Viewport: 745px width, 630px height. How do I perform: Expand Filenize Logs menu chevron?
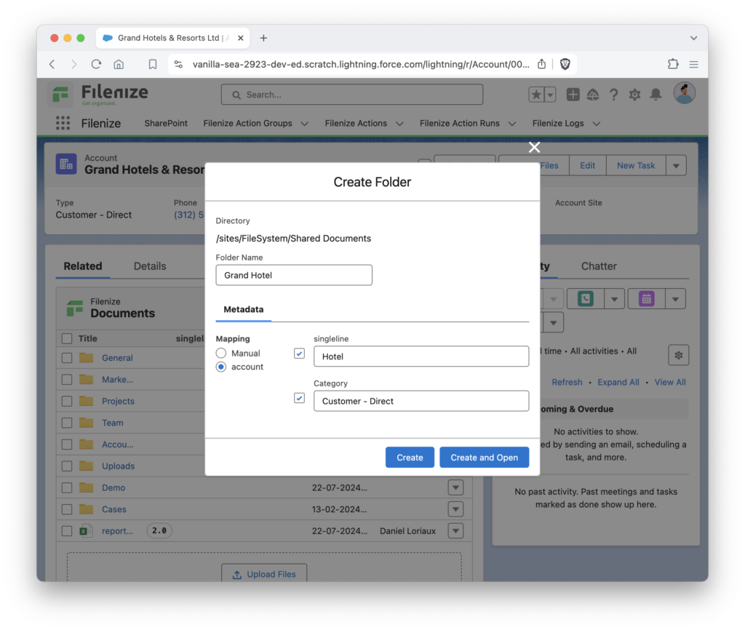597,124
